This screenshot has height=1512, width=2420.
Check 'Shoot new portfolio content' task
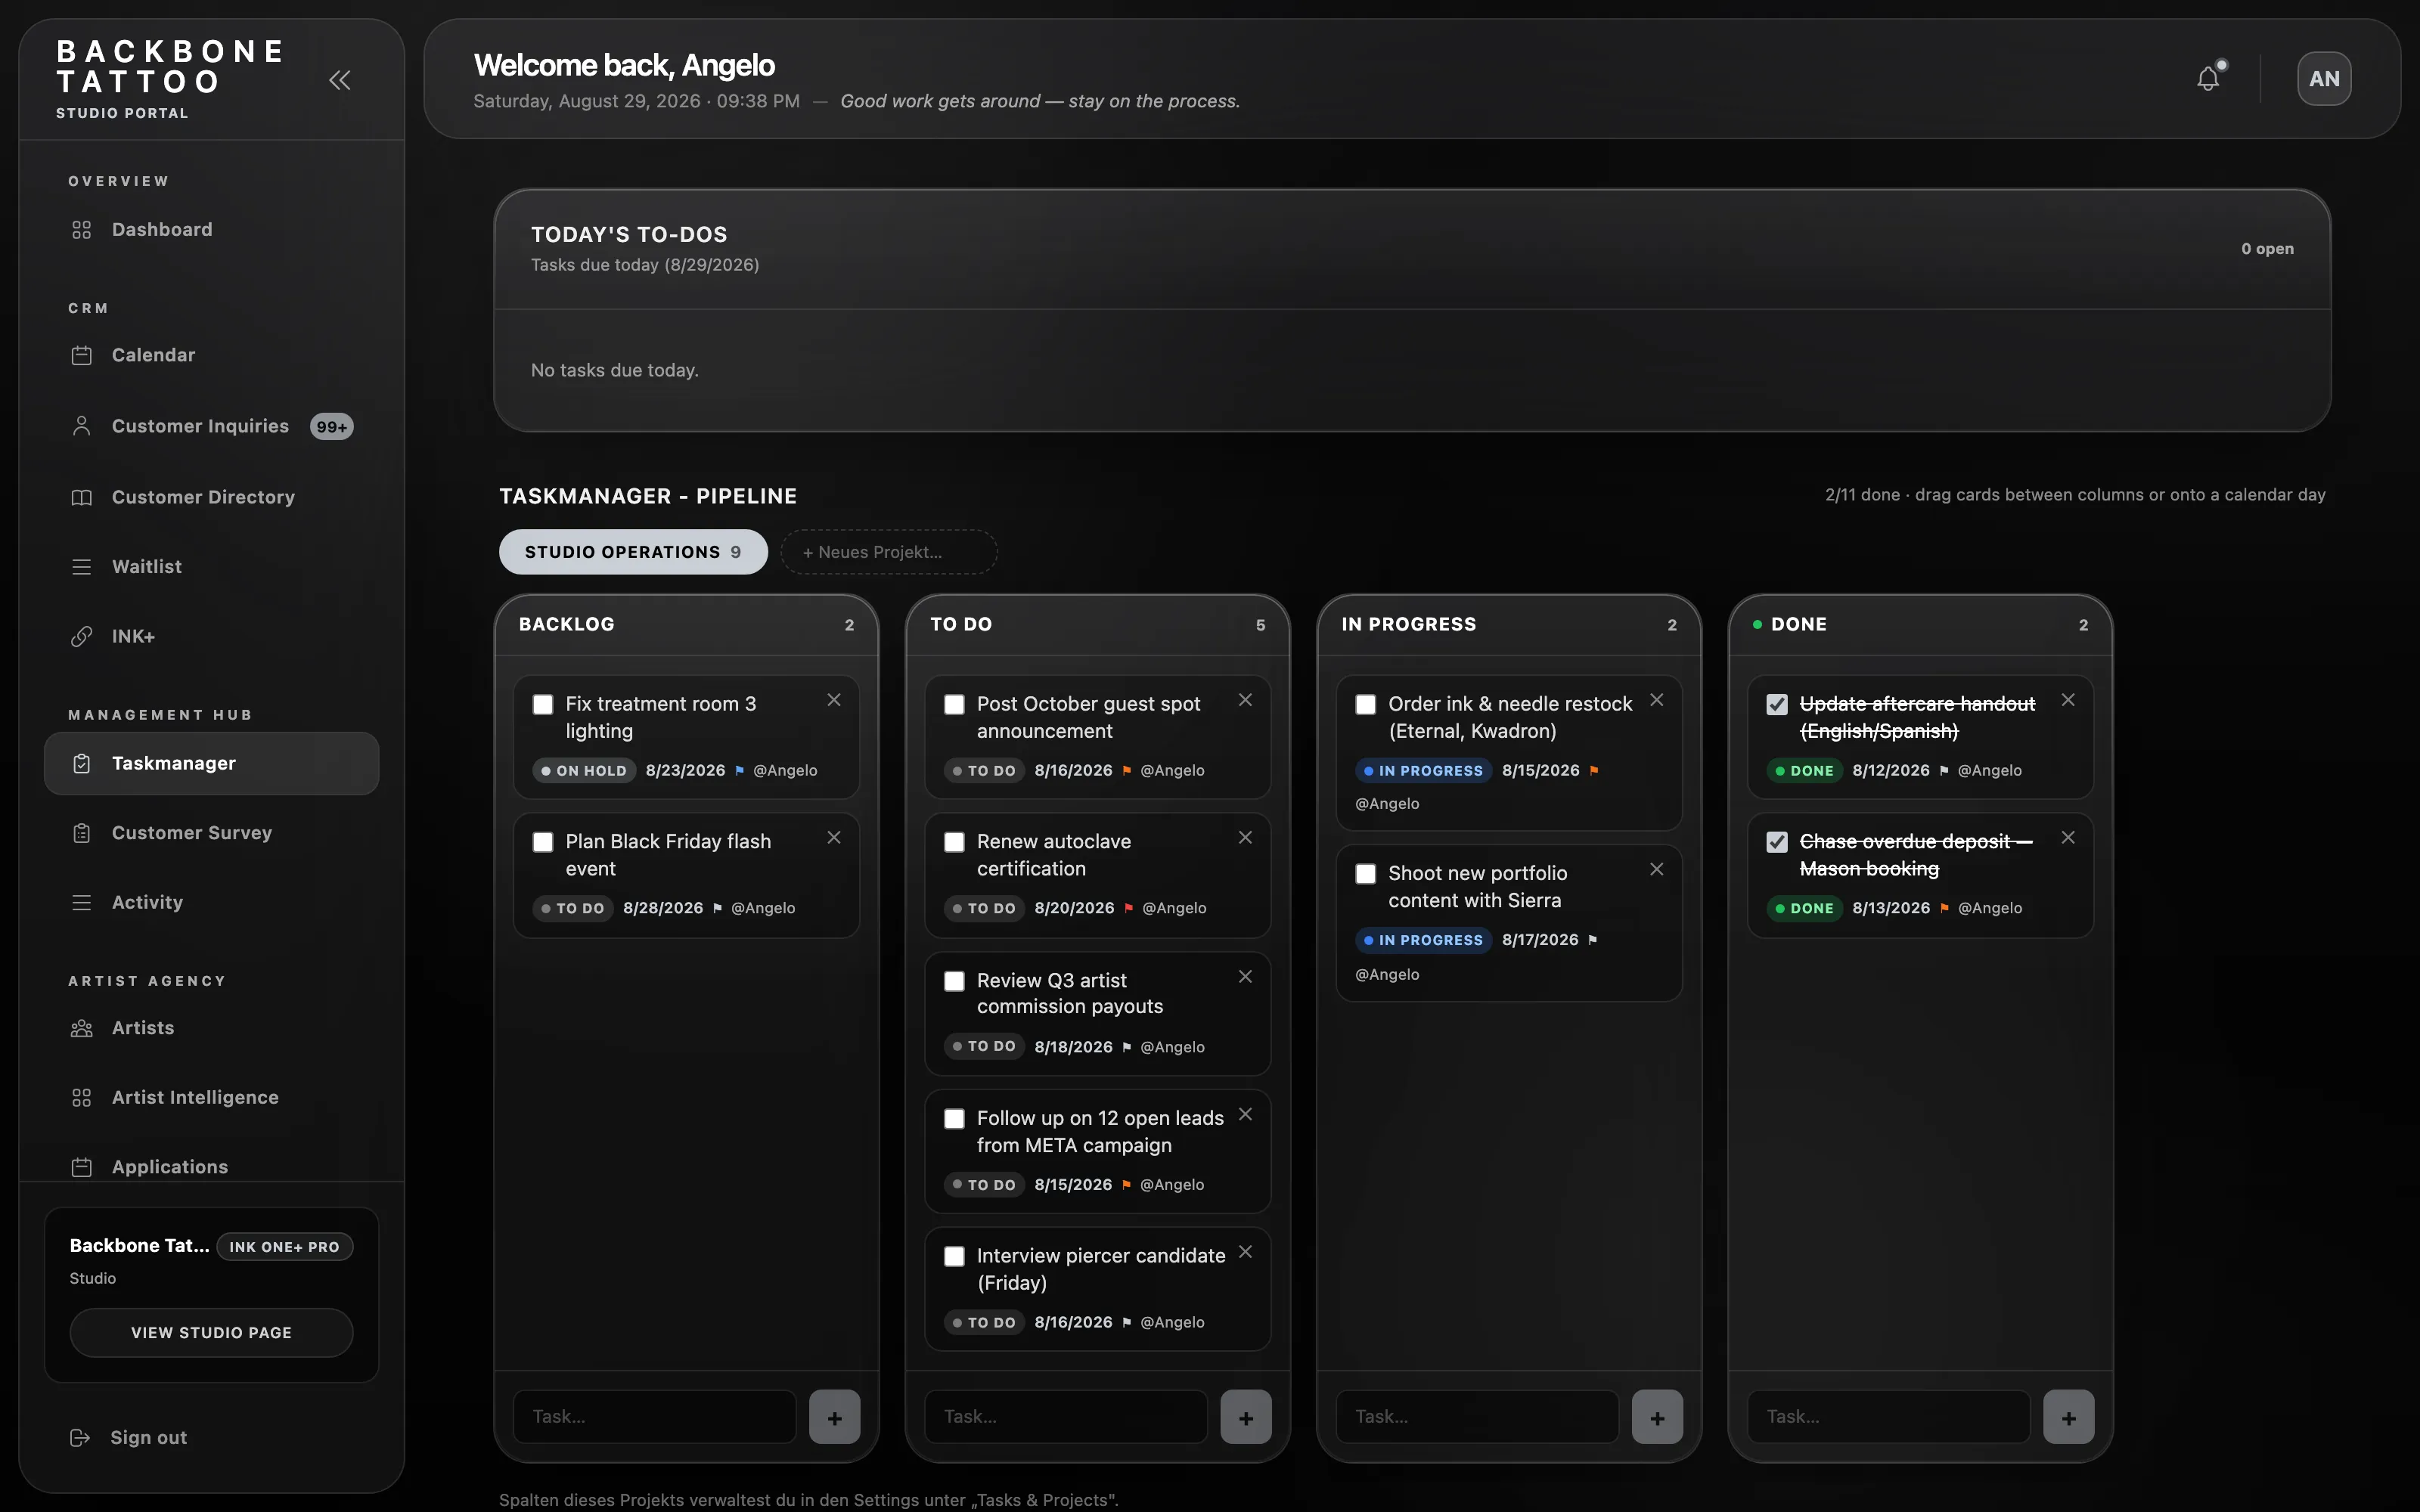1365,874
